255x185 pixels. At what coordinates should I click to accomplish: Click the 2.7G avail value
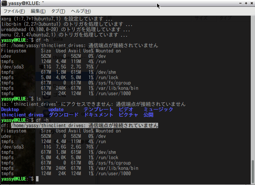76,67
